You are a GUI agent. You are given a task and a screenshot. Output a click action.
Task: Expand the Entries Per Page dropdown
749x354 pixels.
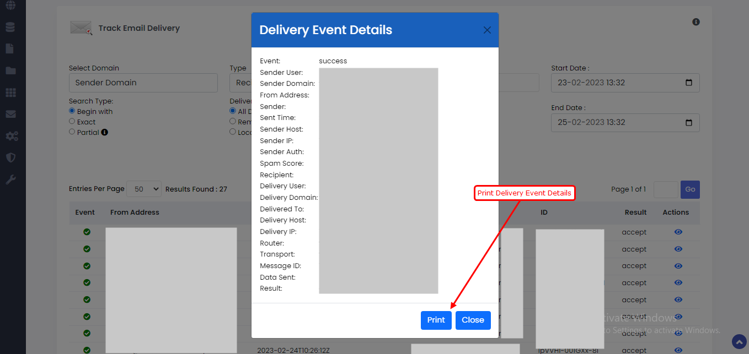point(144,189)
